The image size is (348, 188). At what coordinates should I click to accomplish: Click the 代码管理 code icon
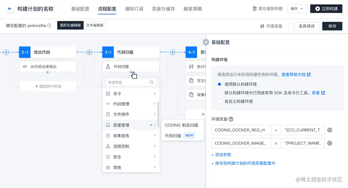pos(108,104)
